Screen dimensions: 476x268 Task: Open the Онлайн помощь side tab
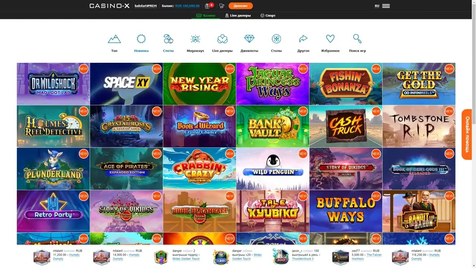pos(467,134)
